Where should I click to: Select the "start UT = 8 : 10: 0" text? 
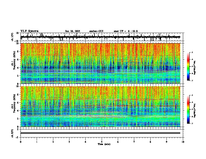tap(126, 31)
